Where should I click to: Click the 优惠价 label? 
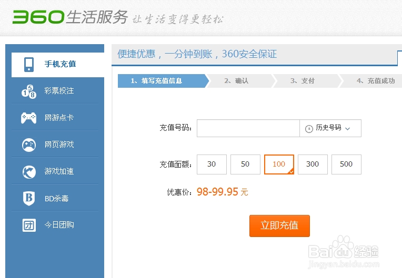(179, 192)
